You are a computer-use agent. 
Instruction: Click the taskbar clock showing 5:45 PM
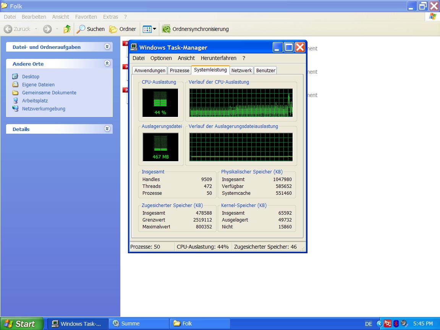click(x=423, y=324)
